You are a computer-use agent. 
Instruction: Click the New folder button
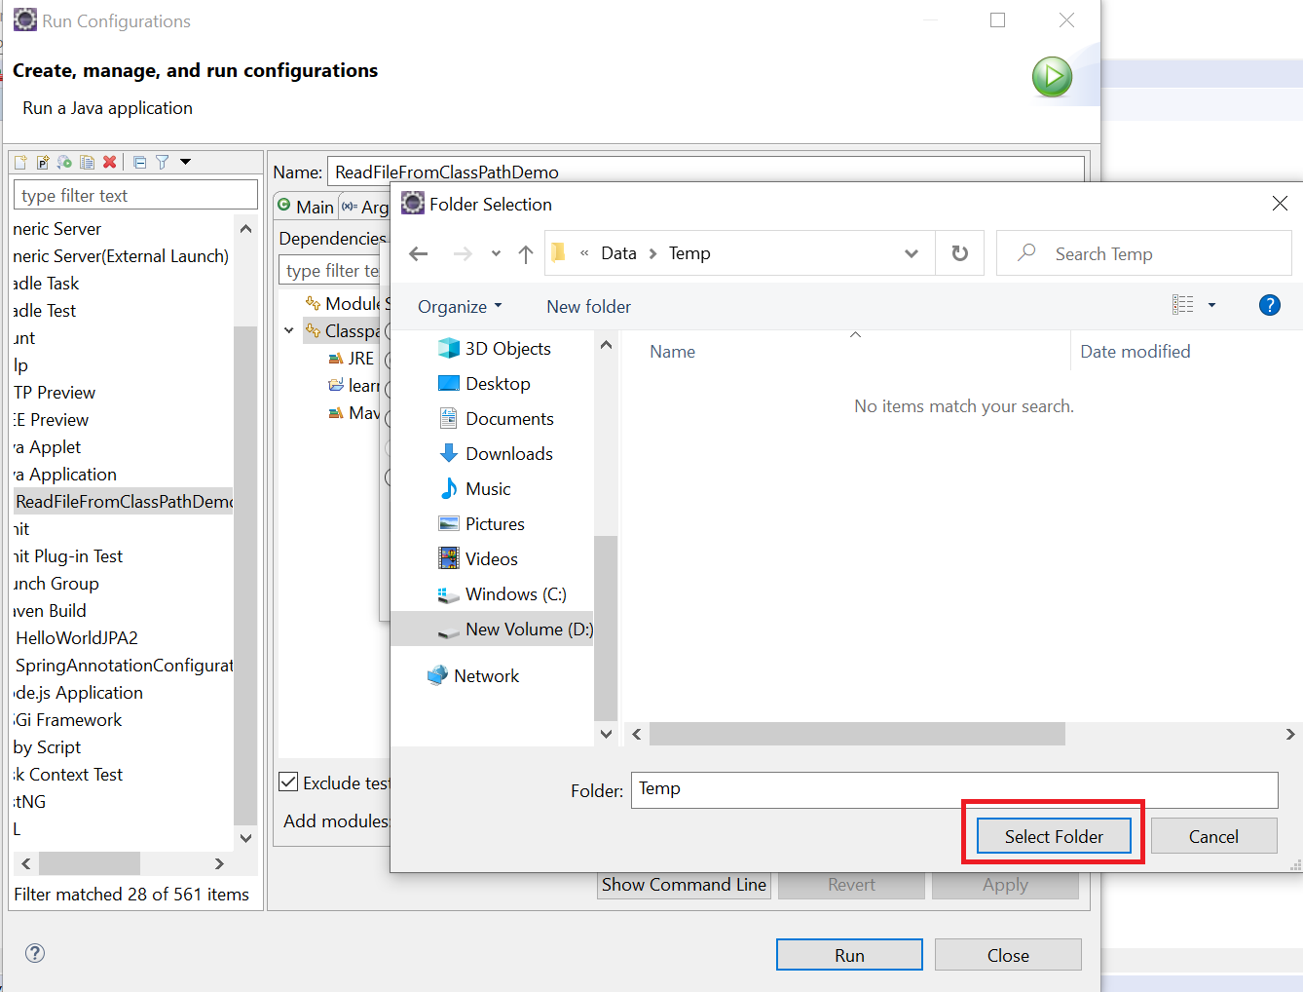588,307
